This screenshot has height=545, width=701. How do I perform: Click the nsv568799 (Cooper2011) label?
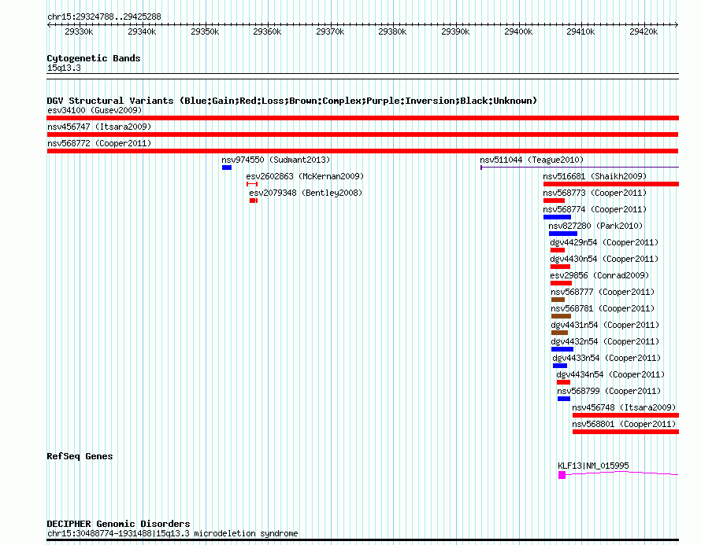point(609,391)
